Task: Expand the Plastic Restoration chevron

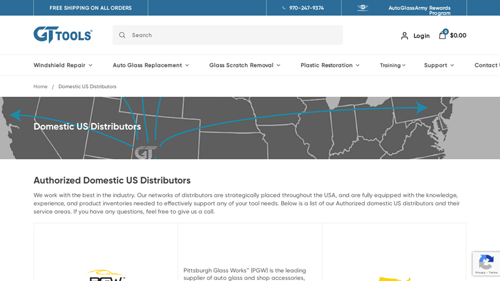Action: point(357,66)
